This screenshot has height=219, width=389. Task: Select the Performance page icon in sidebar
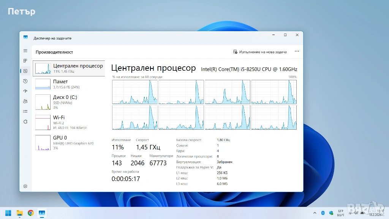click(25, 71)
